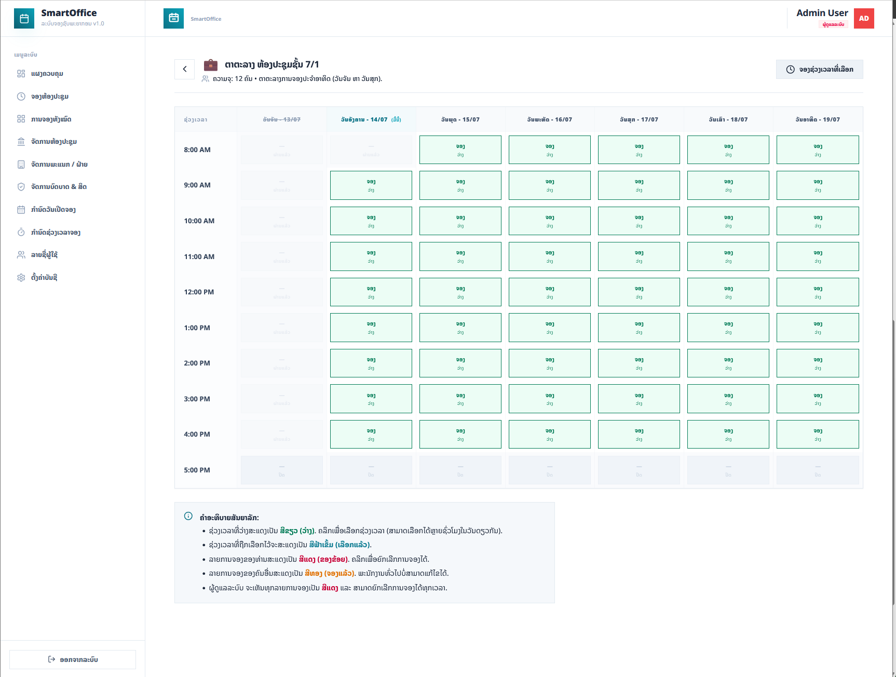Select the 12:00 PM slot on 18/07

[728, 292]
